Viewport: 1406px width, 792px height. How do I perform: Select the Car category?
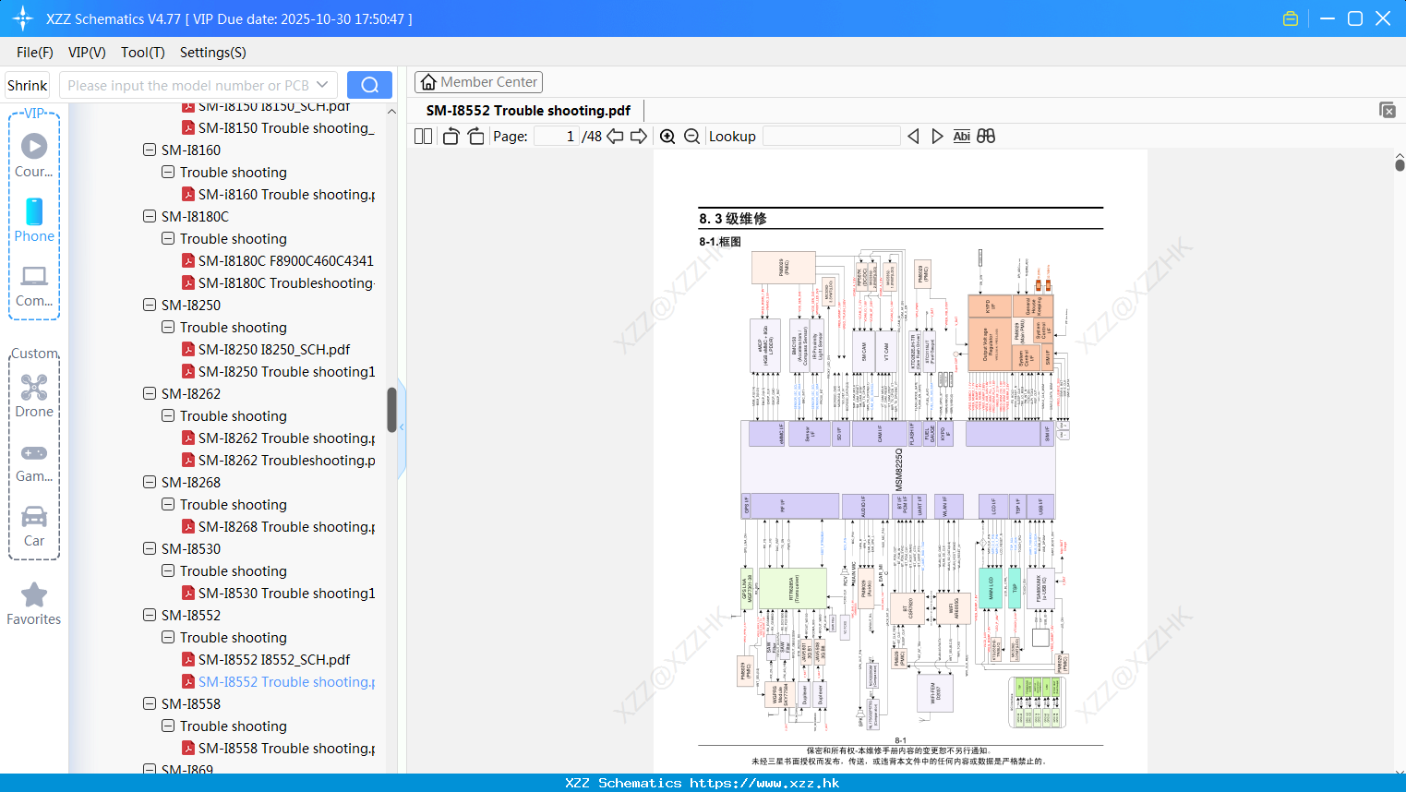click(34, 526)
